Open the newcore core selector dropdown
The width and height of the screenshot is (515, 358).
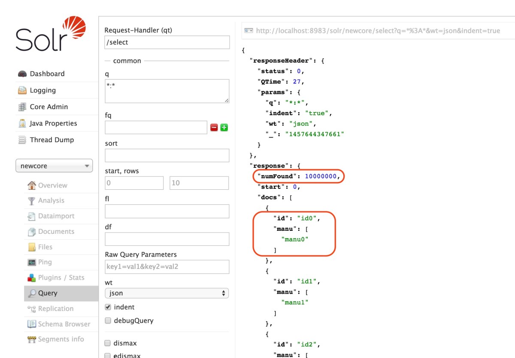point(54,166)
